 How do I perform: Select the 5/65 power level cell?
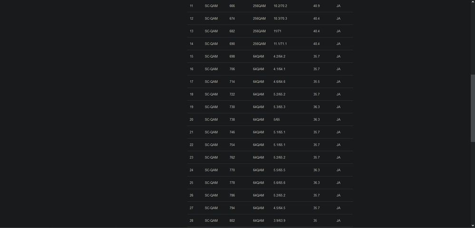(277, 119)
